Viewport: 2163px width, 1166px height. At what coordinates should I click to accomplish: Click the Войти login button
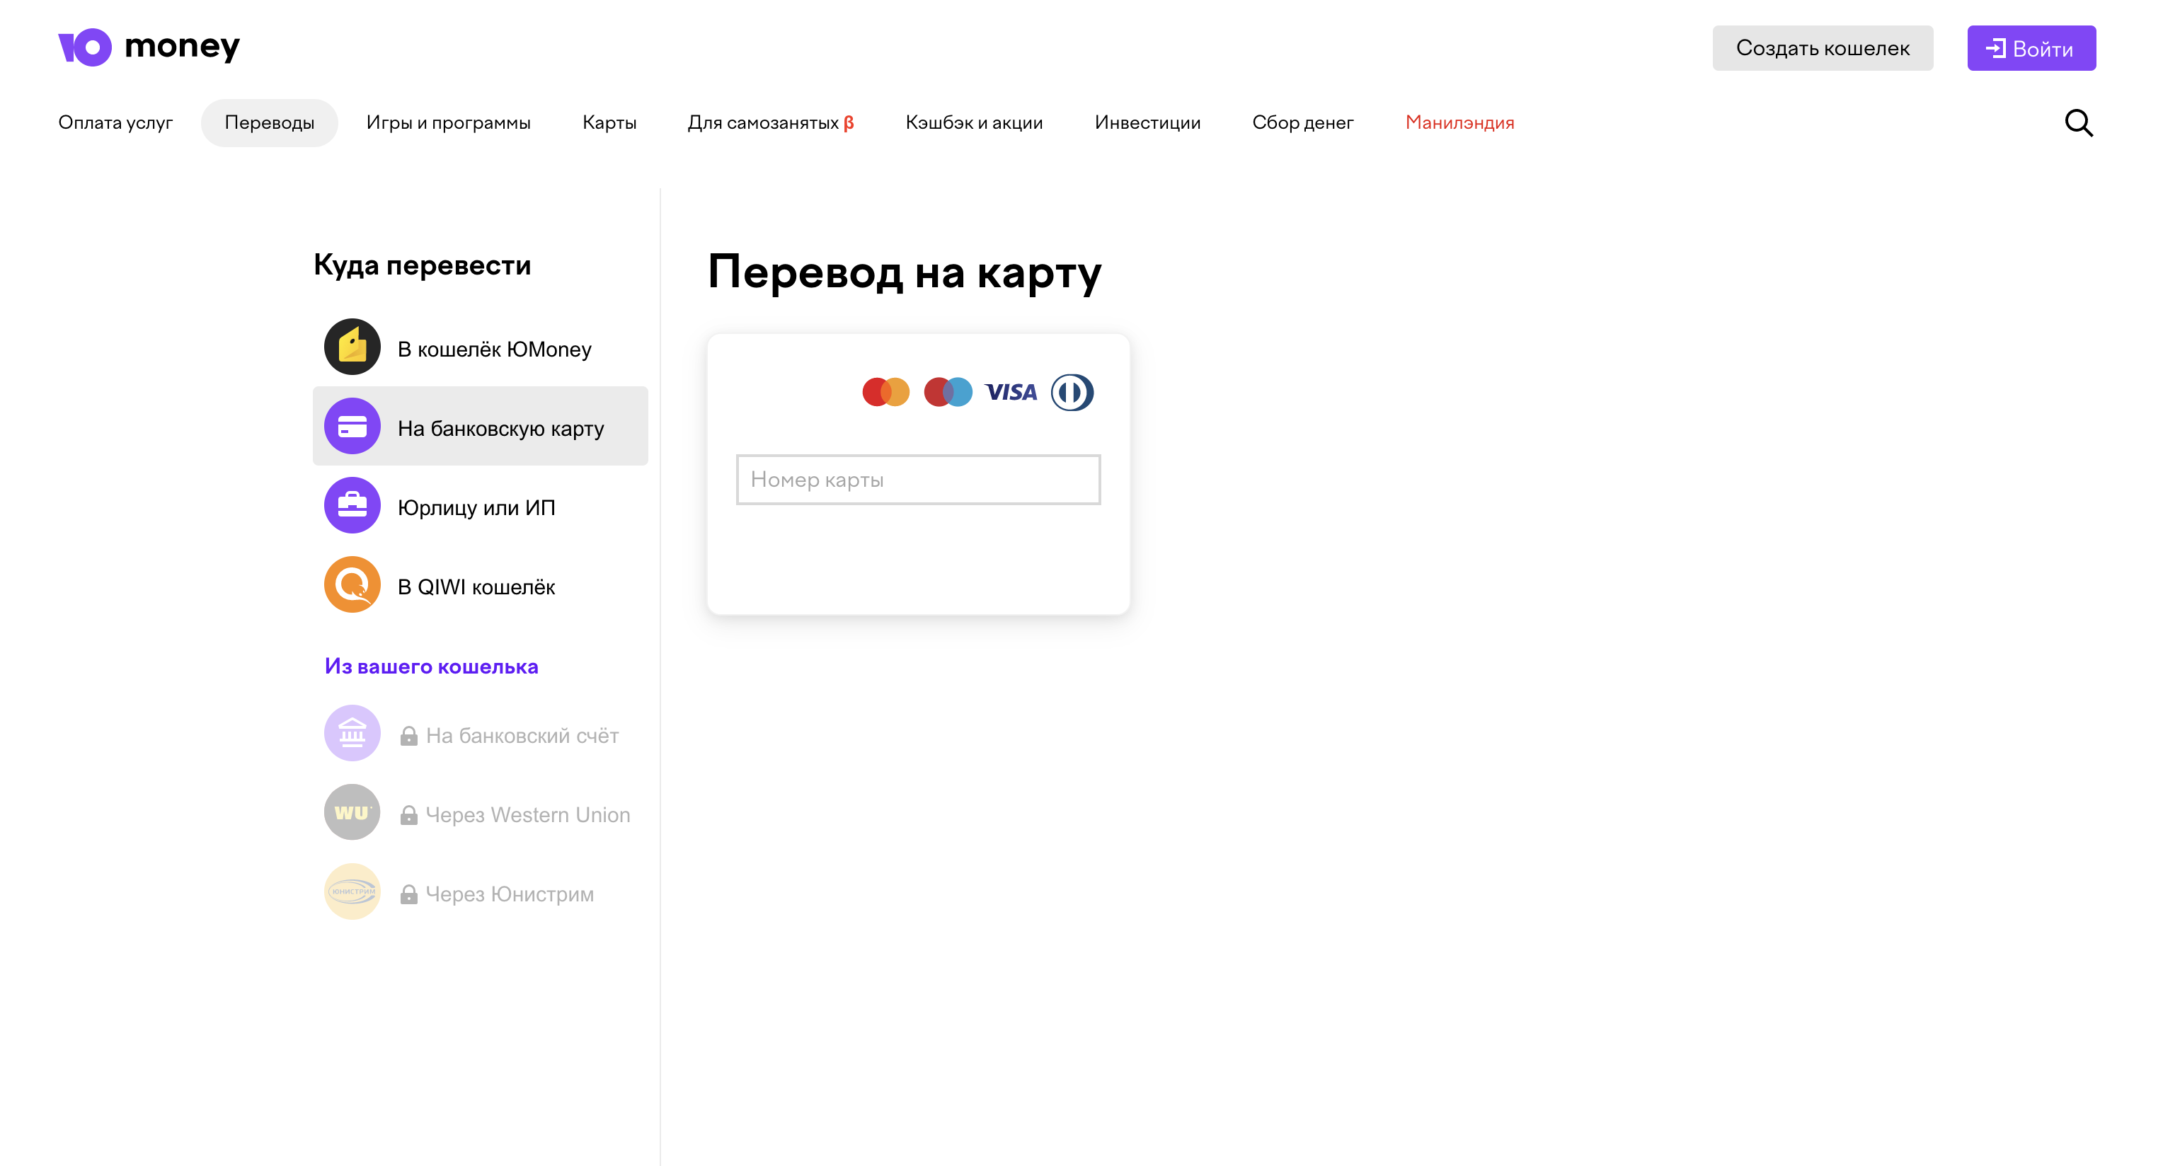[x=2031, y=49]
